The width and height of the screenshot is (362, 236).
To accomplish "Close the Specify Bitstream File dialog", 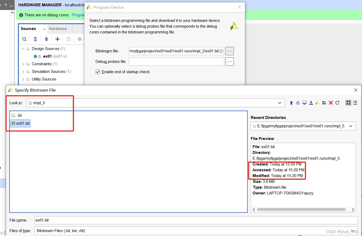I will pyautogui.click(x=356, y=90).
